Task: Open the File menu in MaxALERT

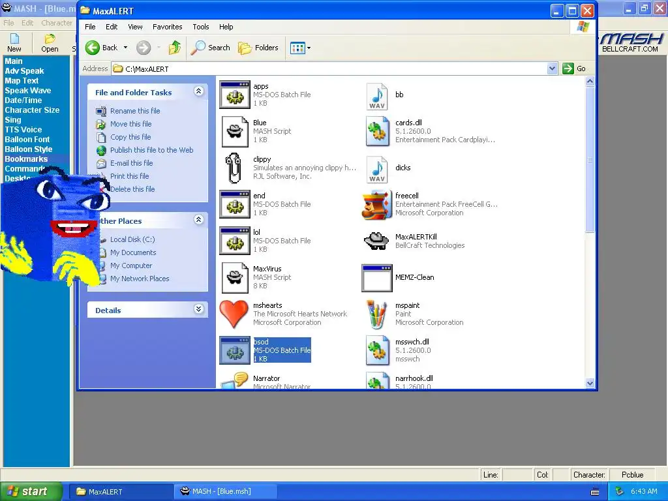Action: coord(90,27)
